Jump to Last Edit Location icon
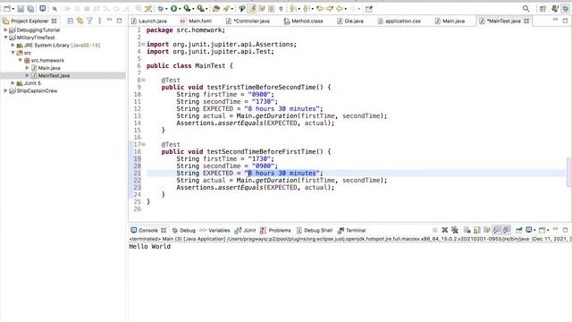This screenshot has height=322, width=572. [320, 9]
